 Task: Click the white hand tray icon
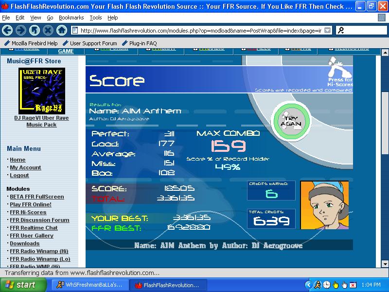344,285
